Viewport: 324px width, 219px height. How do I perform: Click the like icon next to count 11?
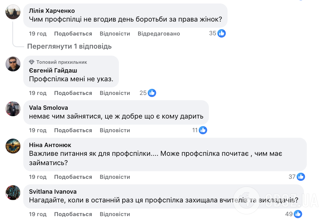click(203, 130)
